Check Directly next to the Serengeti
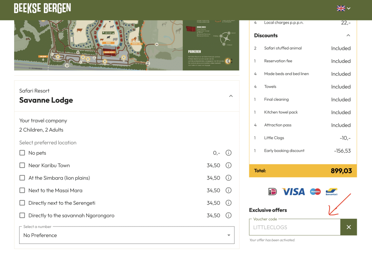 click(x=22, y=203)
